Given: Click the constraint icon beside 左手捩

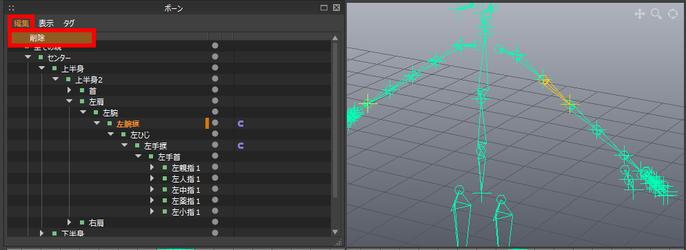Looking at the screenshot, I should point(241,145).
